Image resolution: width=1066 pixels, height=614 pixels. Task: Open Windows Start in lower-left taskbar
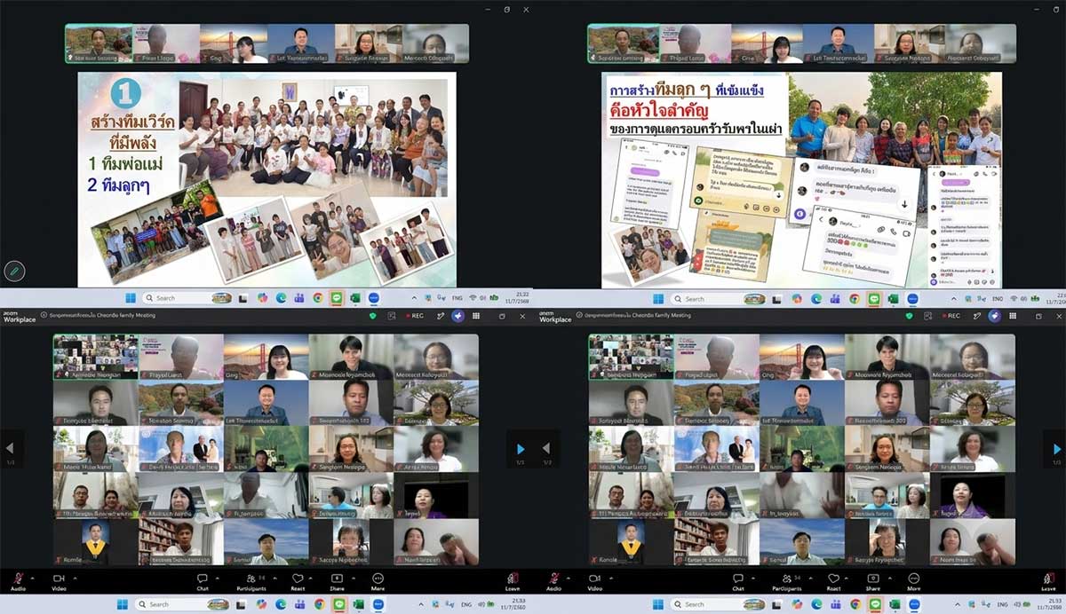point(122,605)
